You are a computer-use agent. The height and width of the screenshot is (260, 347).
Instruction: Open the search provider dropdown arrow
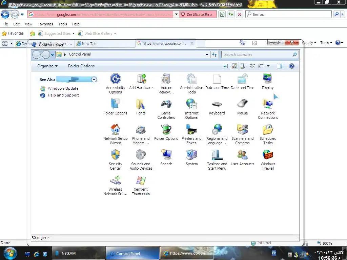point(342,14)
